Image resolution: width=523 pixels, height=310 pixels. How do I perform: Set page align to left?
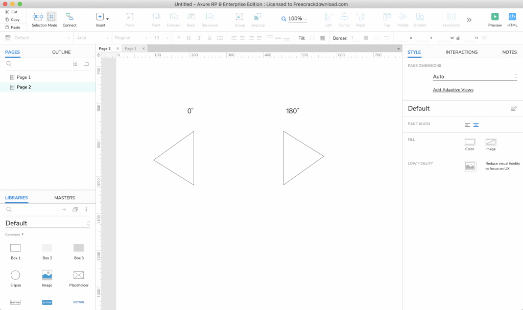tap(467, 125)
